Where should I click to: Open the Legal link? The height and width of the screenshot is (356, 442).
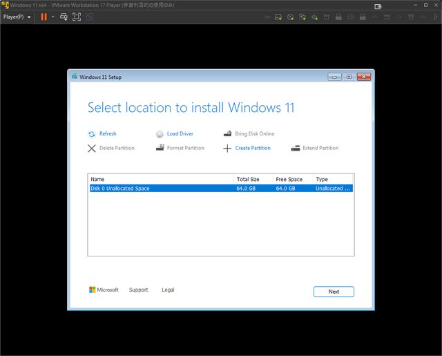click(x=168, y=290)
